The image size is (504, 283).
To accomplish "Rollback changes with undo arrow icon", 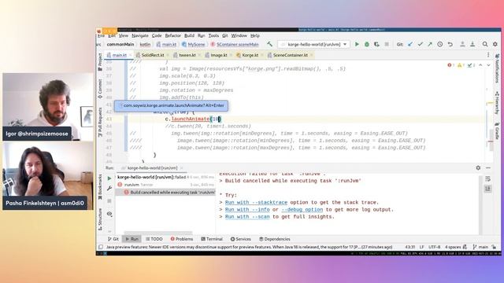I will [450, 44].
